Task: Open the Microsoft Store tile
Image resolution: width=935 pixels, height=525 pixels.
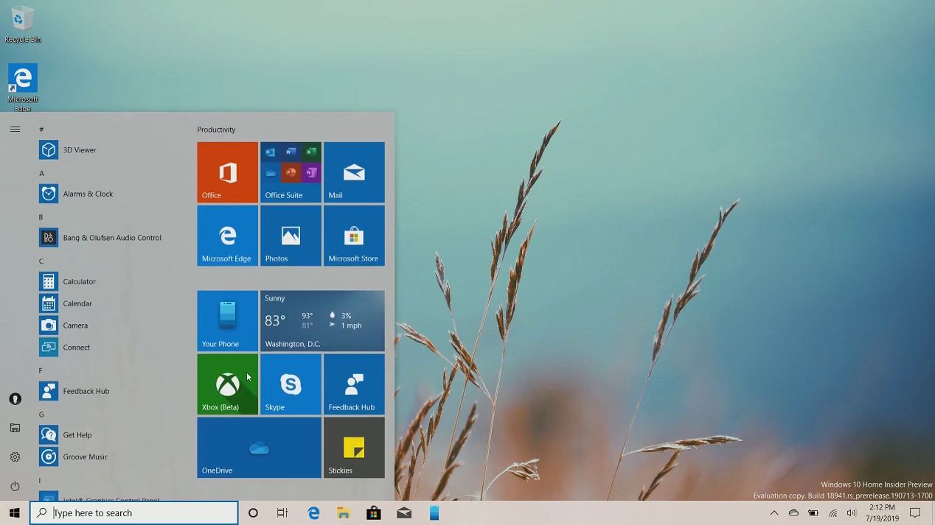Action: 354,236
